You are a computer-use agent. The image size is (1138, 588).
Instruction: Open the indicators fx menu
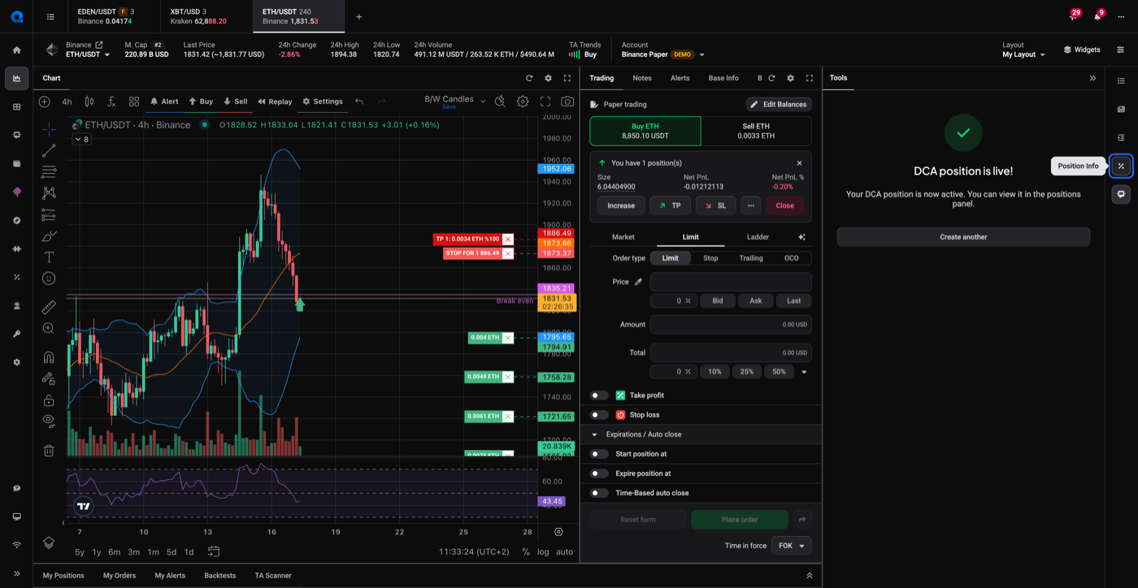111,102
